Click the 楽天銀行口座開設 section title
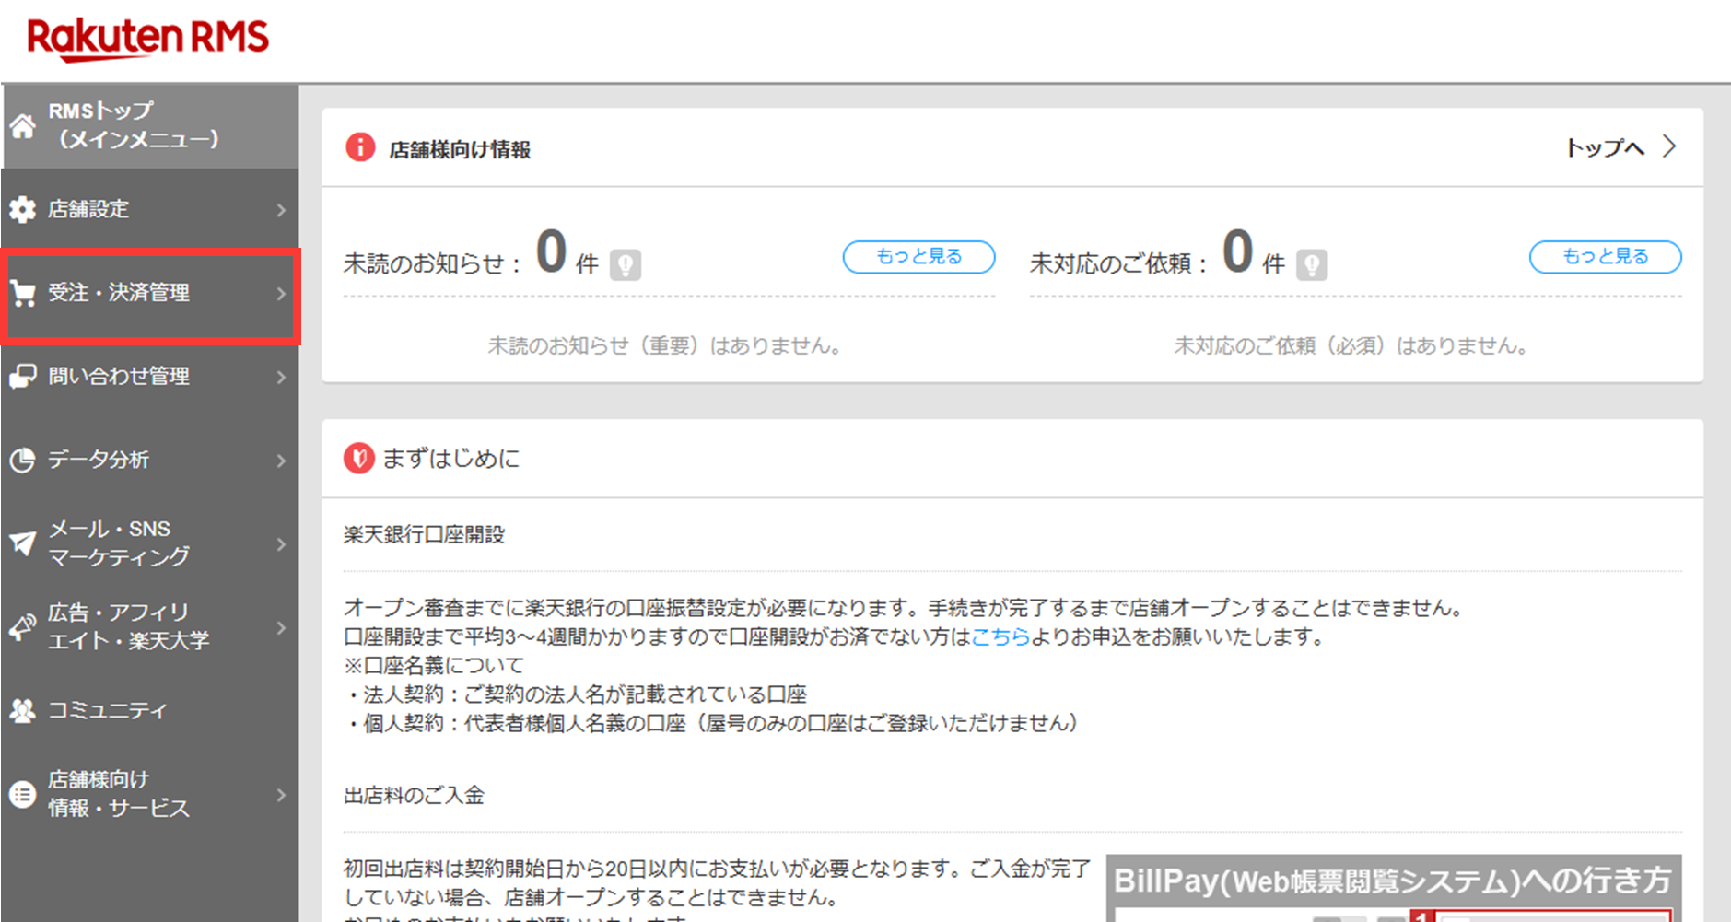Screen dimensions: 1731x922 424,535
